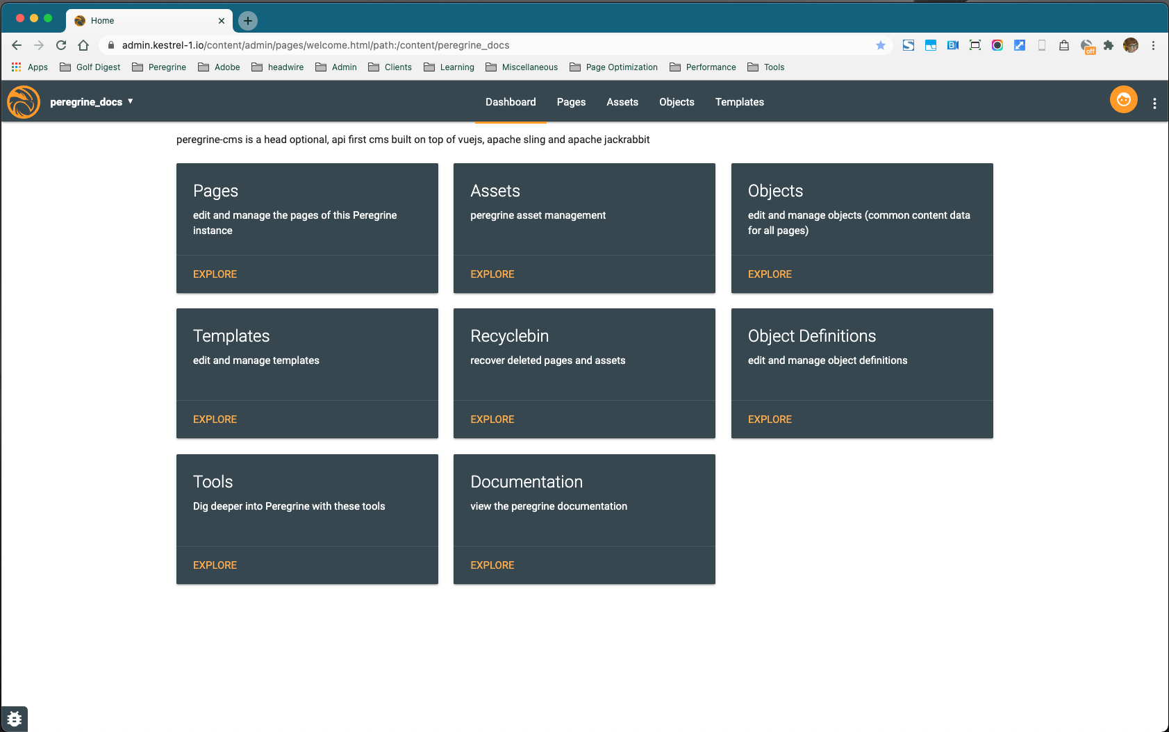
Task: Click the Peregrine falcon logo
Action: point(24,102)
